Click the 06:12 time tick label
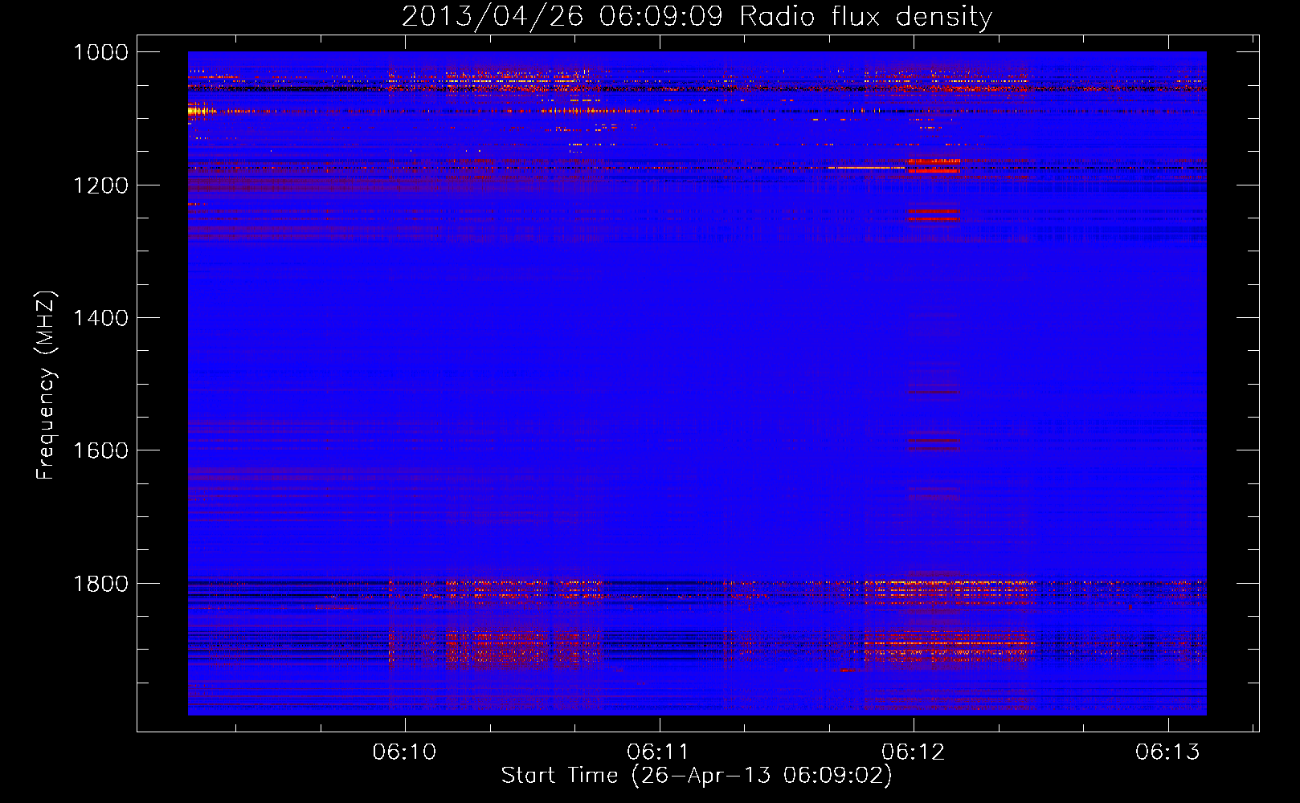 (x=914, y=752)
